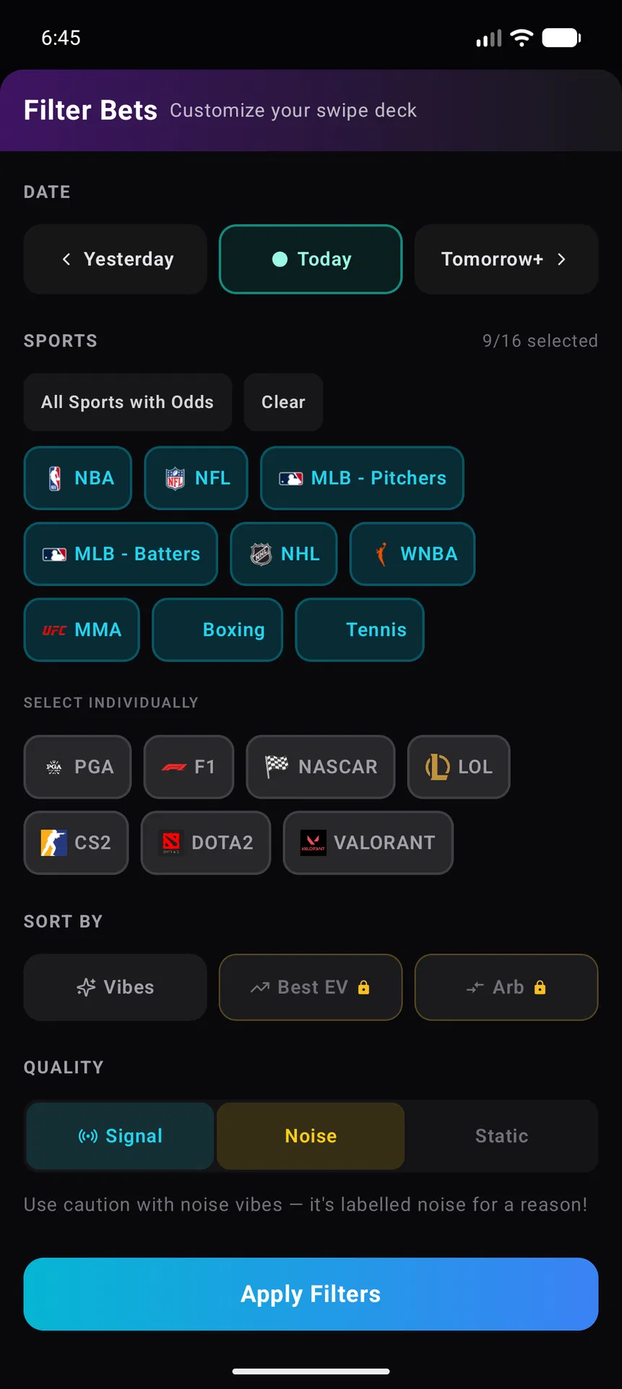
Task: Toggle the Boxing sport chip
Action: point(217,630)
